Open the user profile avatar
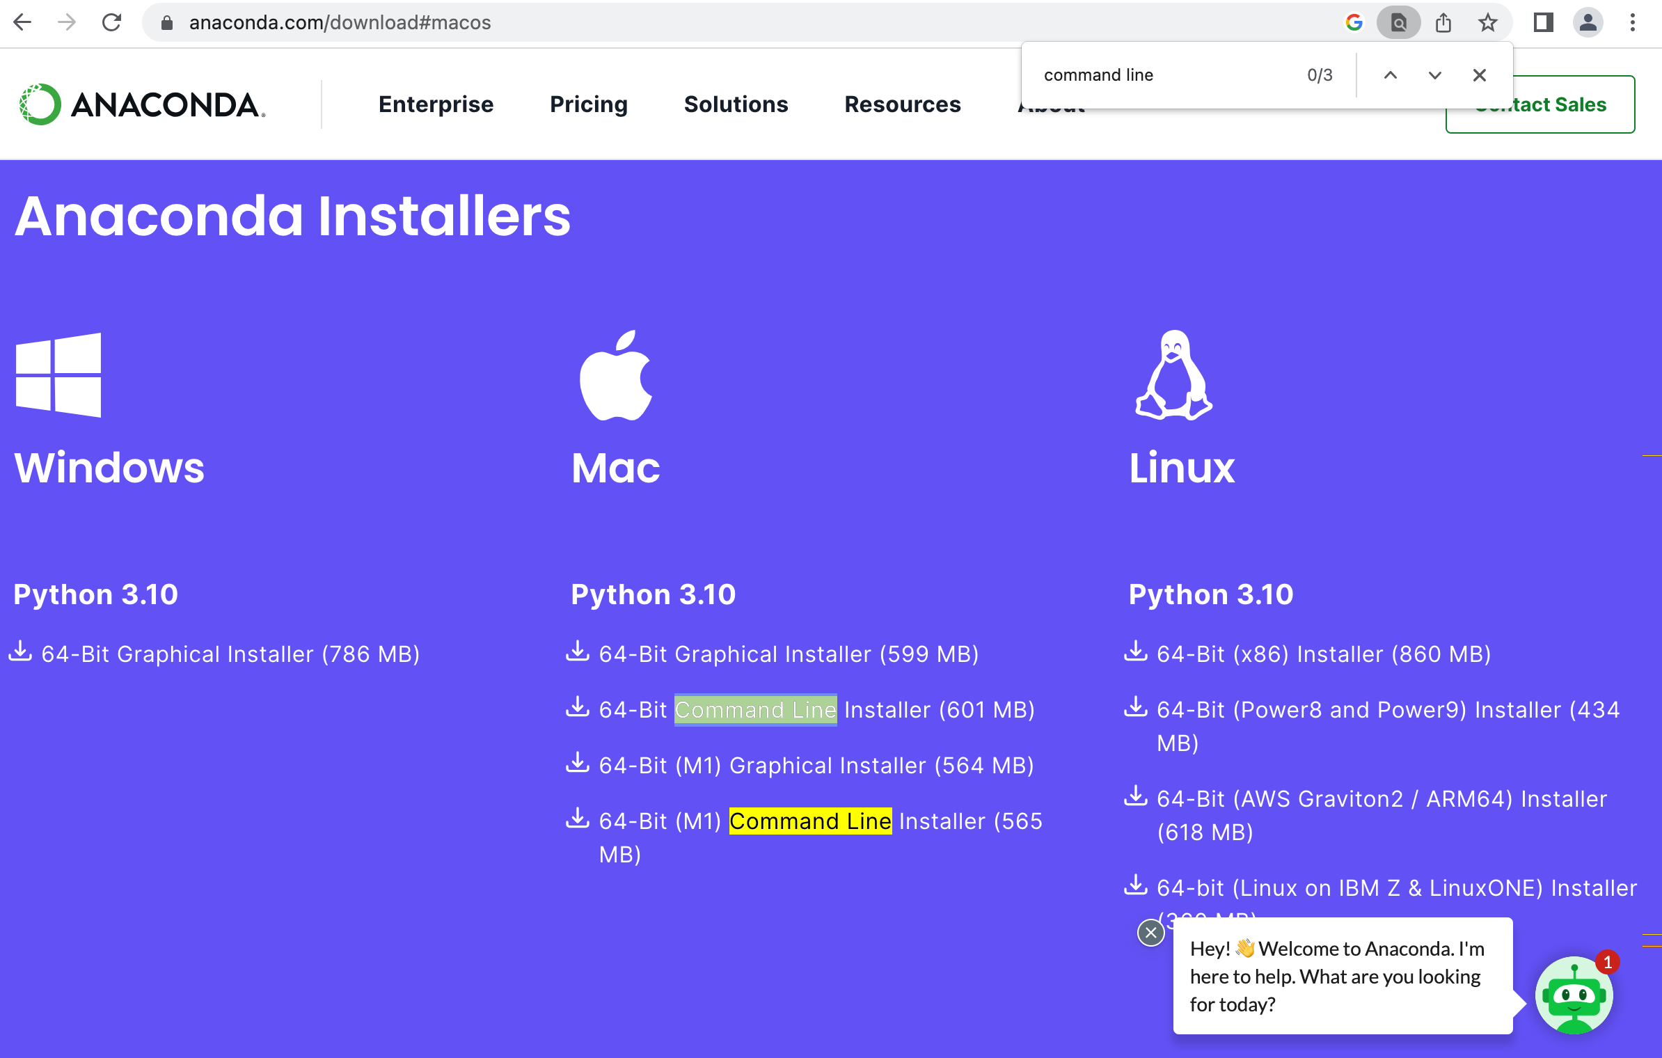This screenshot has width=1662, height=1058. point(1588,23)
